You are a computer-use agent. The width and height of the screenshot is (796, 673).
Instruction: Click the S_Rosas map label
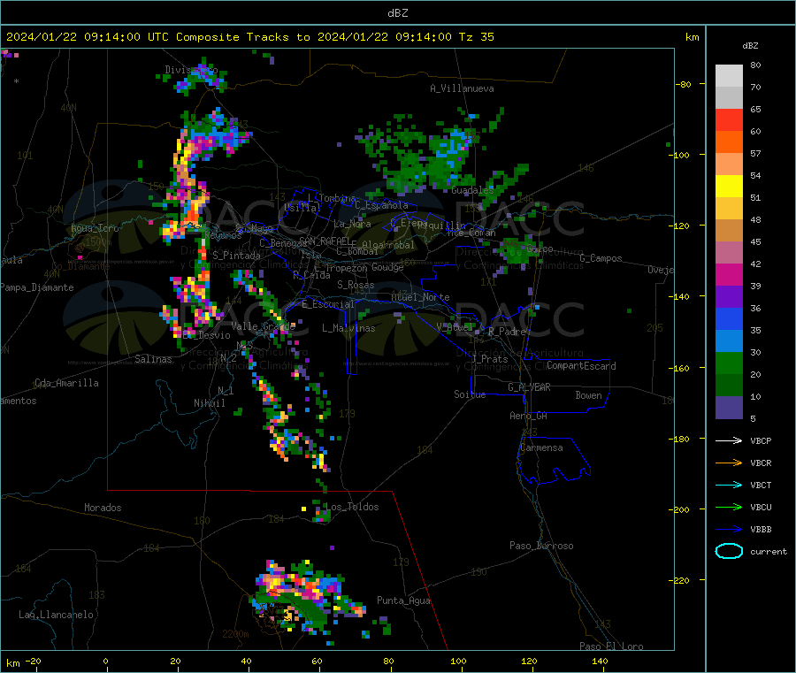pos(356,285)
